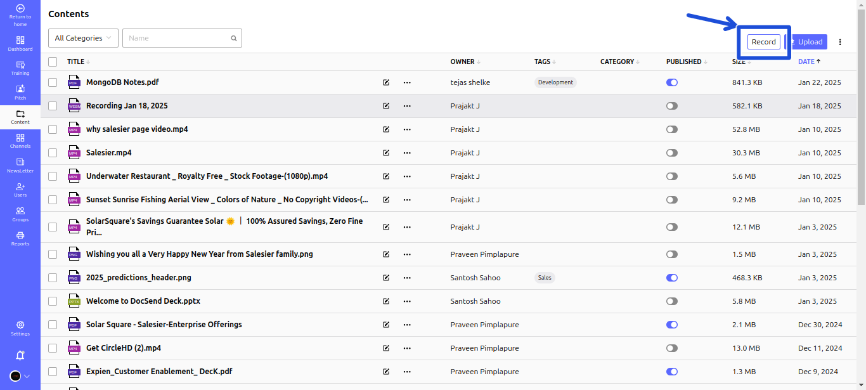The height and width of the screenshot is (390, 866).
Task: Open the Training section icon
Action: 20,65
